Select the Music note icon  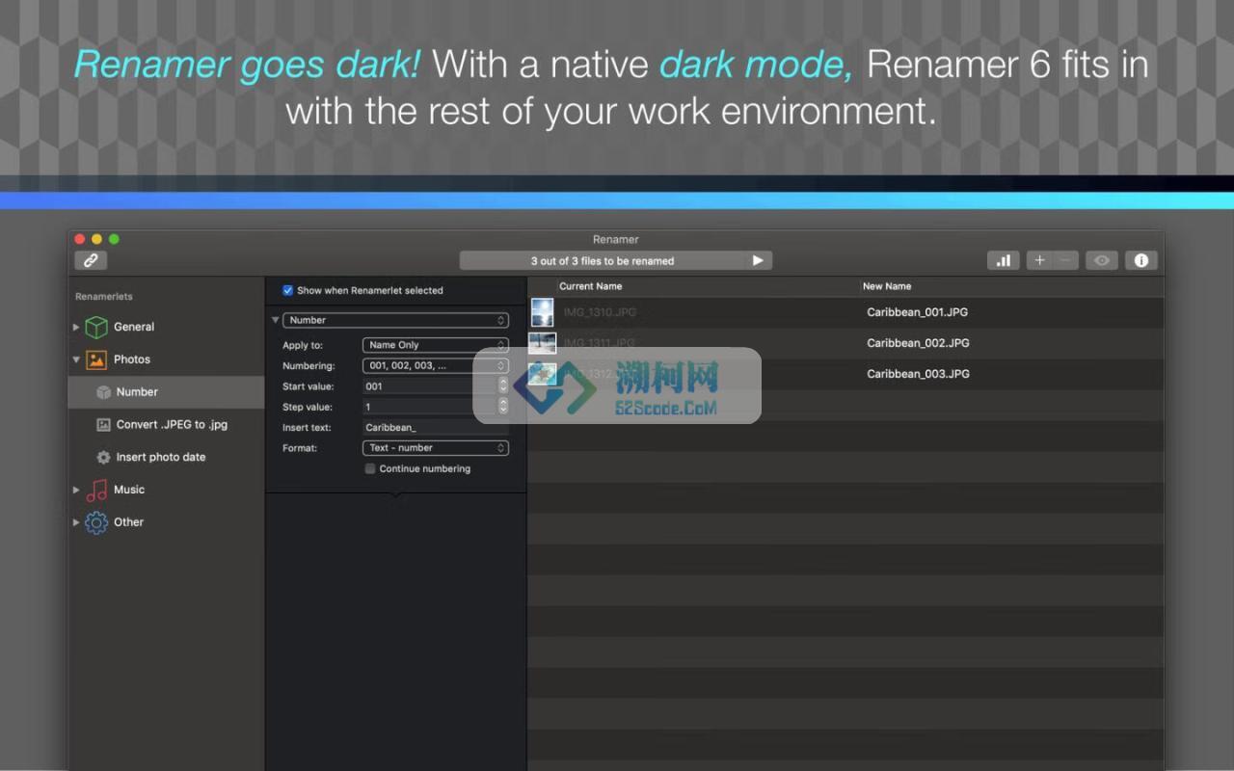click(96, 490)
